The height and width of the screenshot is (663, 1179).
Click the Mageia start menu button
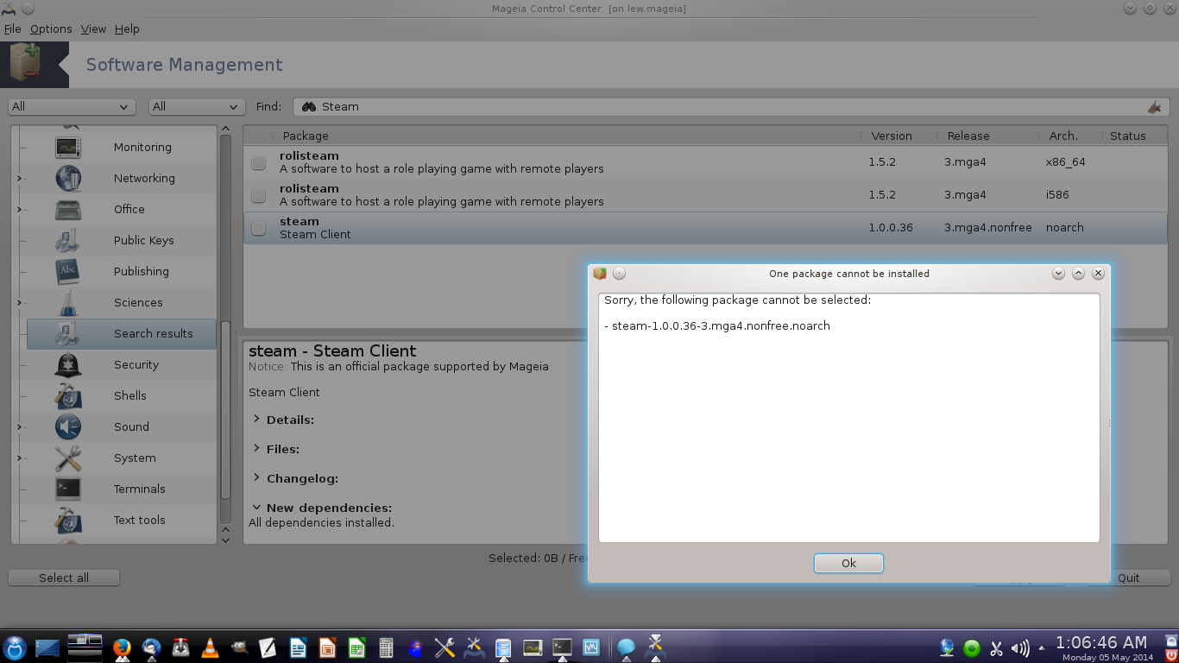[x=15, y=647]
